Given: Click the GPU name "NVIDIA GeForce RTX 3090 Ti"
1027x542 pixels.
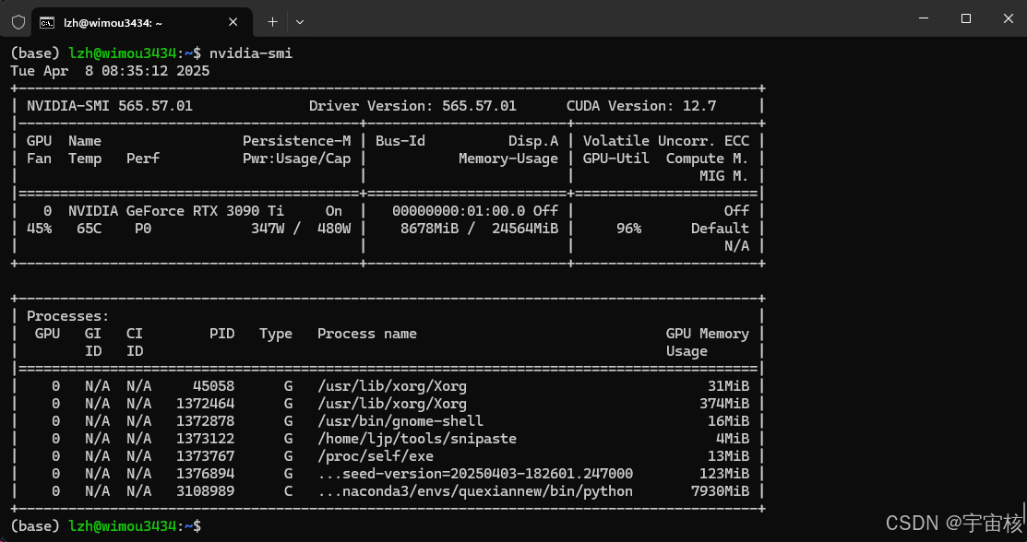Looking at the screenshot, I should [176, 211].
